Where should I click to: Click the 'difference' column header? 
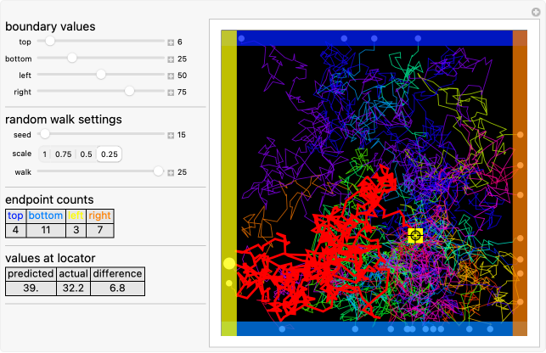tap(117, 274)
